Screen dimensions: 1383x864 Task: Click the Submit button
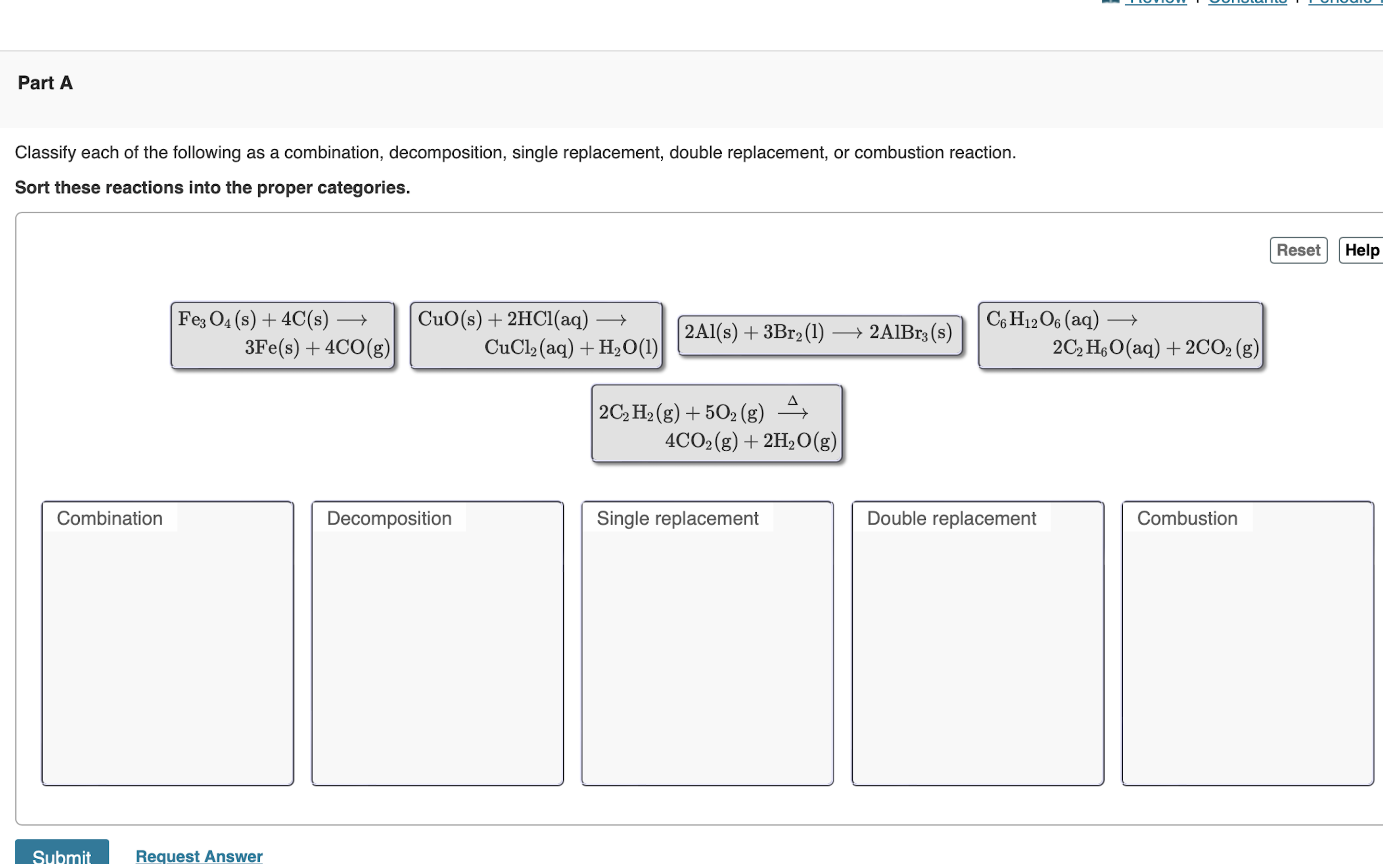(x=62, y=856)
